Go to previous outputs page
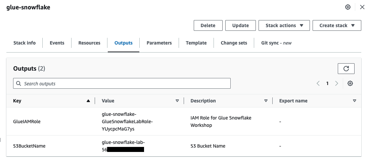 (318, 84)
